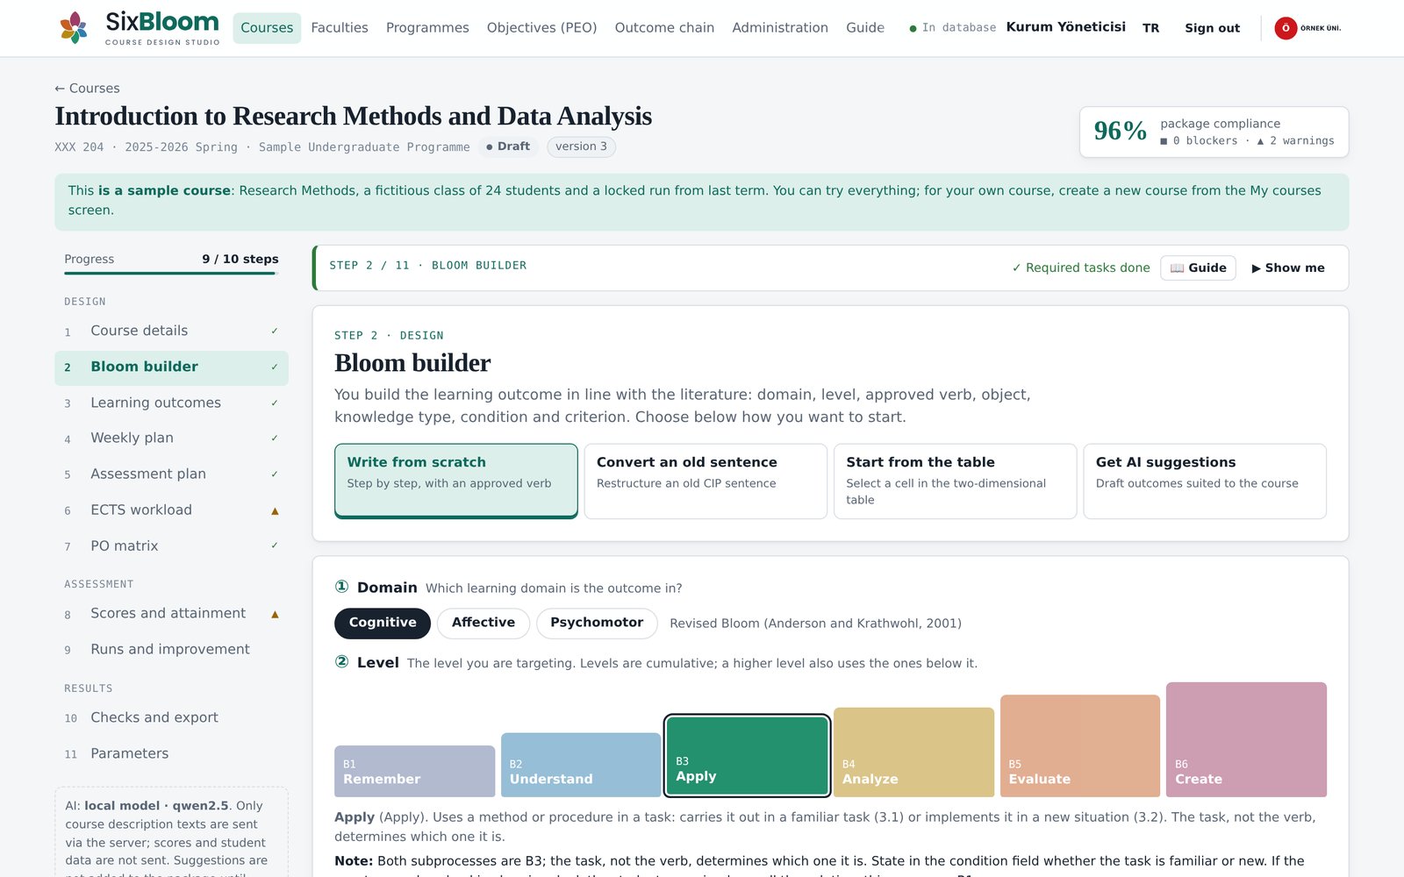Open the top-bar Guide menu item
Screen dimensions: 1404x877
(x=865, y=28)
